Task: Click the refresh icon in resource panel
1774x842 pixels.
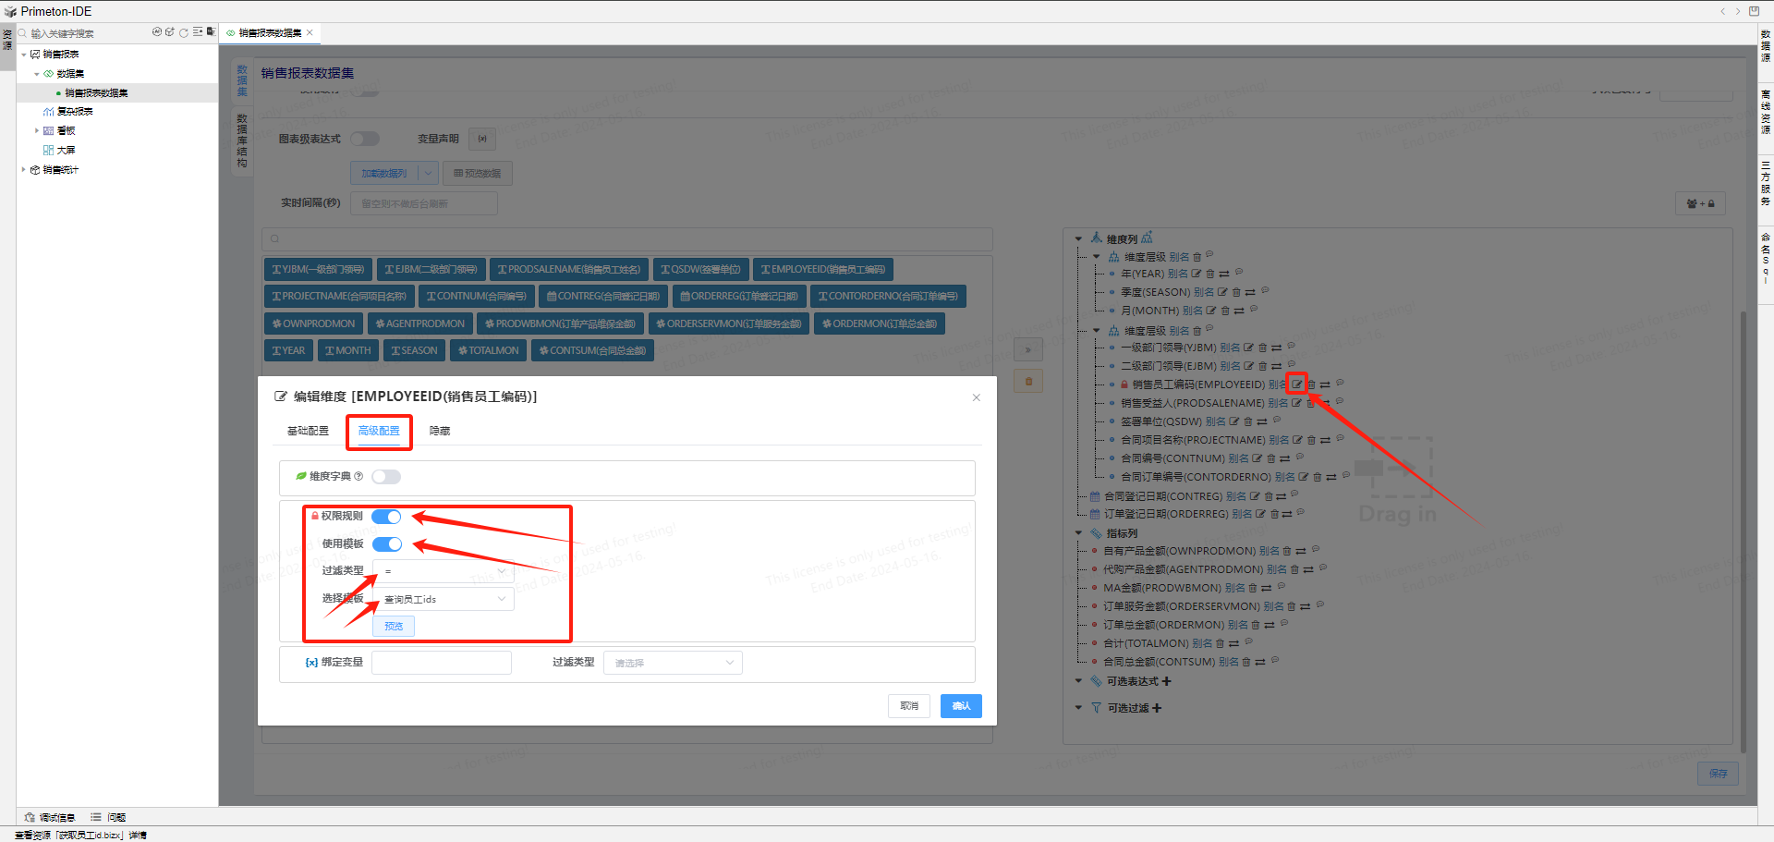Action: click(x=184, y=32)
